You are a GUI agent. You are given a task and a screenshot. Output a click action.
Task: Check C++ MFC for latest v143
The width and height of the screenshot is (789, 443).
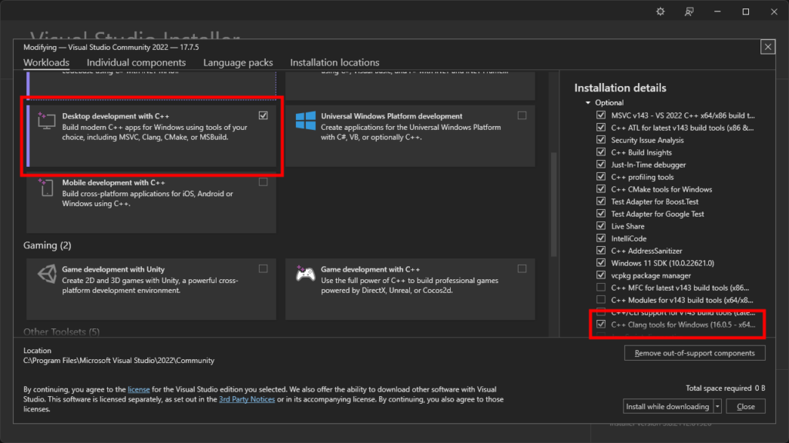(x=601, y=288)
